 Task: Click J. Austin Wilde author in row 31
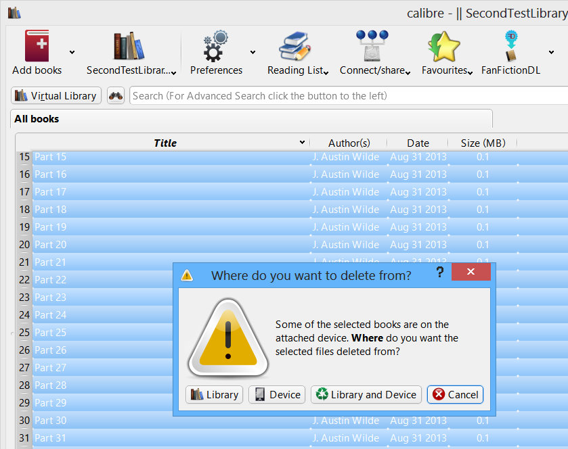tap(346, 438)
